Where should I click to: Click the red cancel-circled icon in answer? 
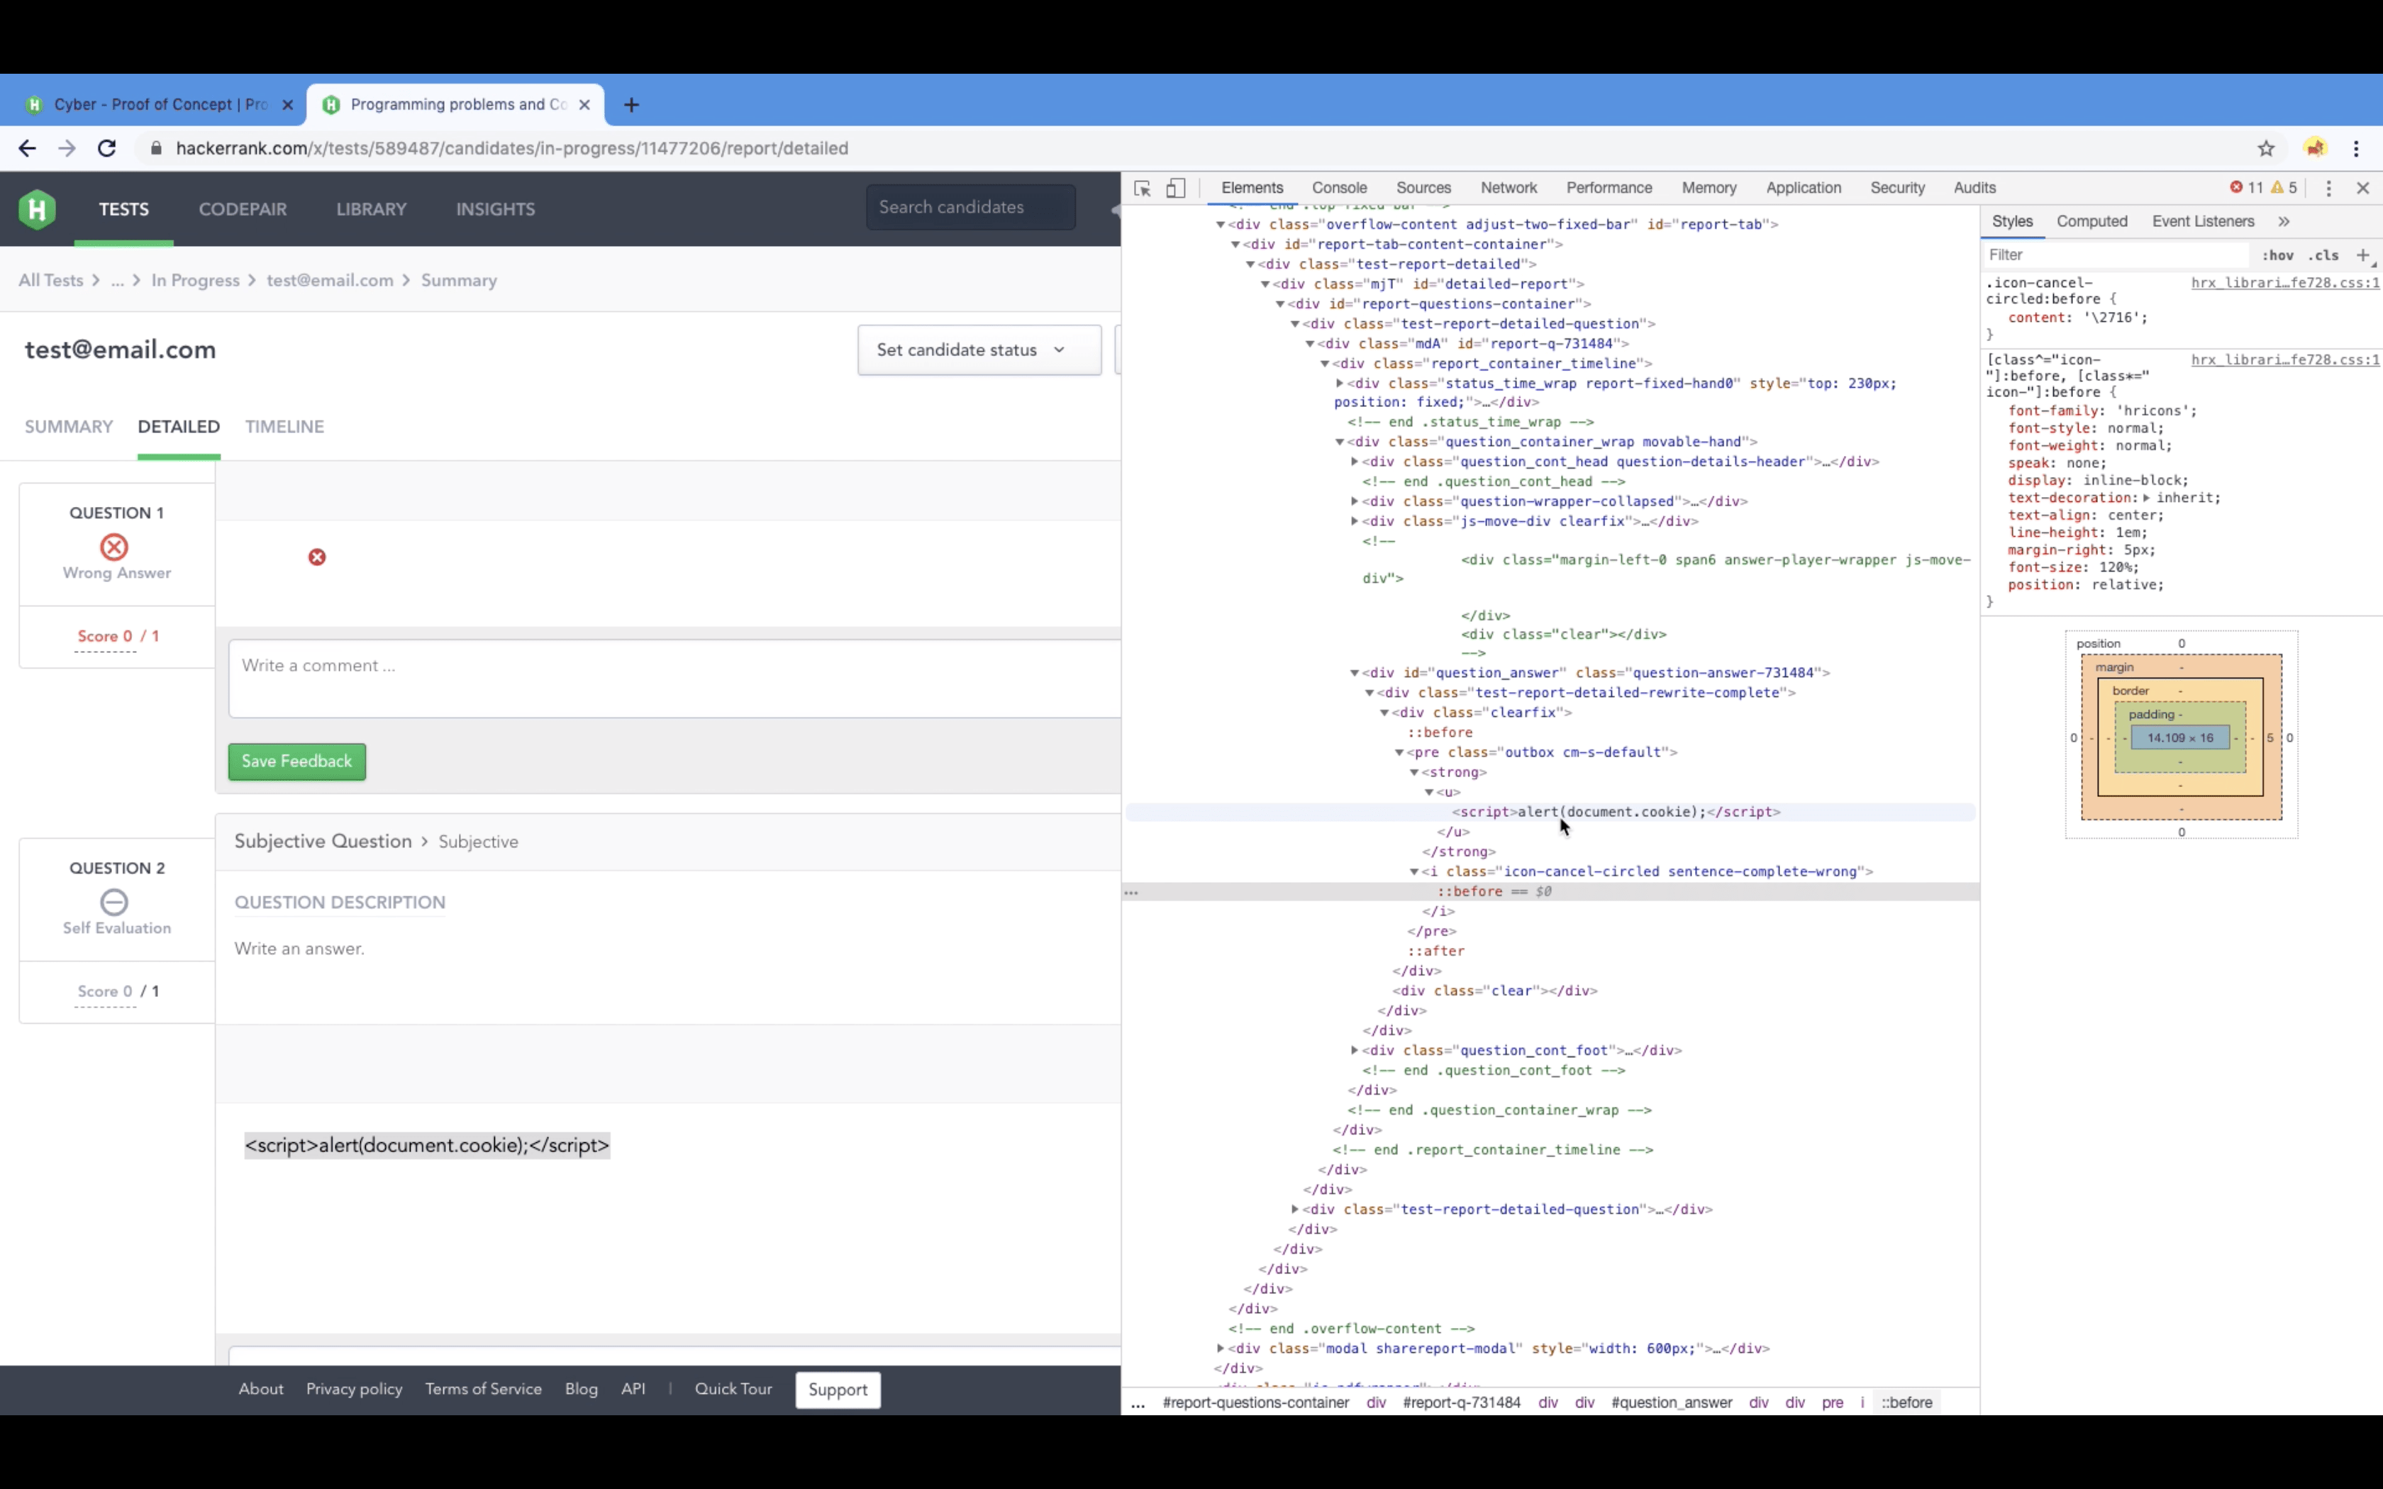(317, 557)
